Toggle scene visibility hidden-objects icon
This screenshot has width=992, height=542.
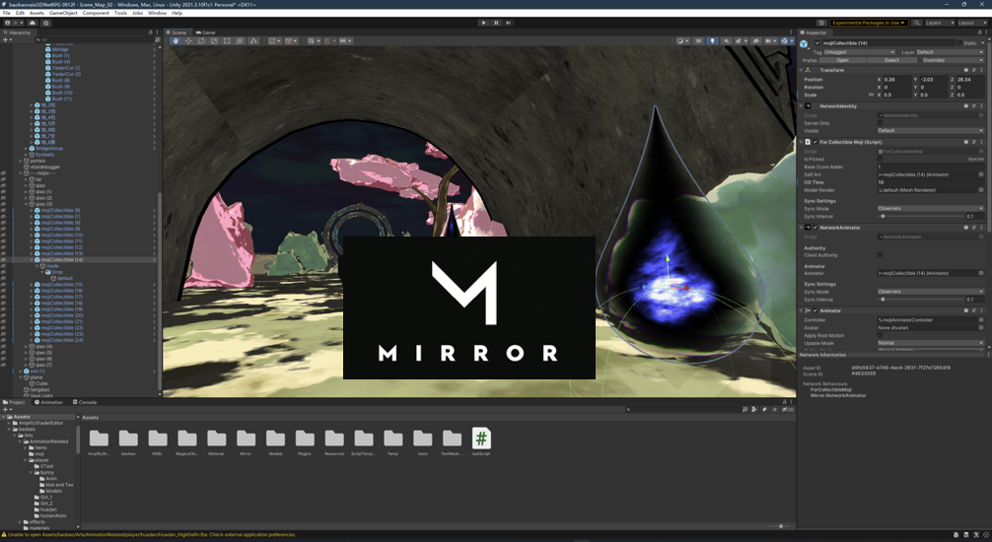(x=756, y=41)
